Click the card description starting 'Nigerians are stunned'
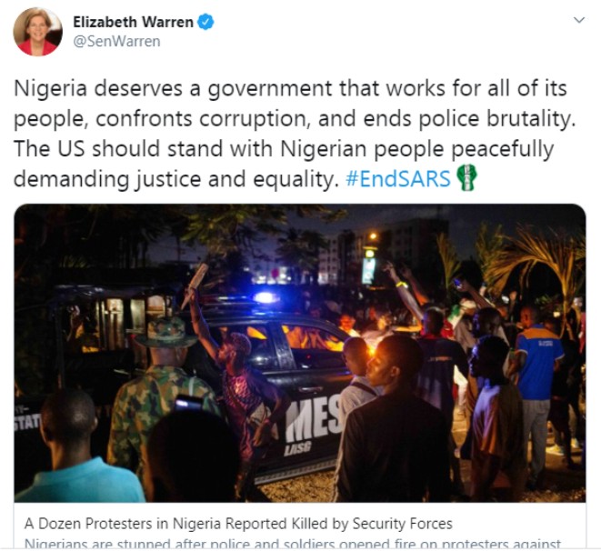Screen dimensions: 601x551 292,544
